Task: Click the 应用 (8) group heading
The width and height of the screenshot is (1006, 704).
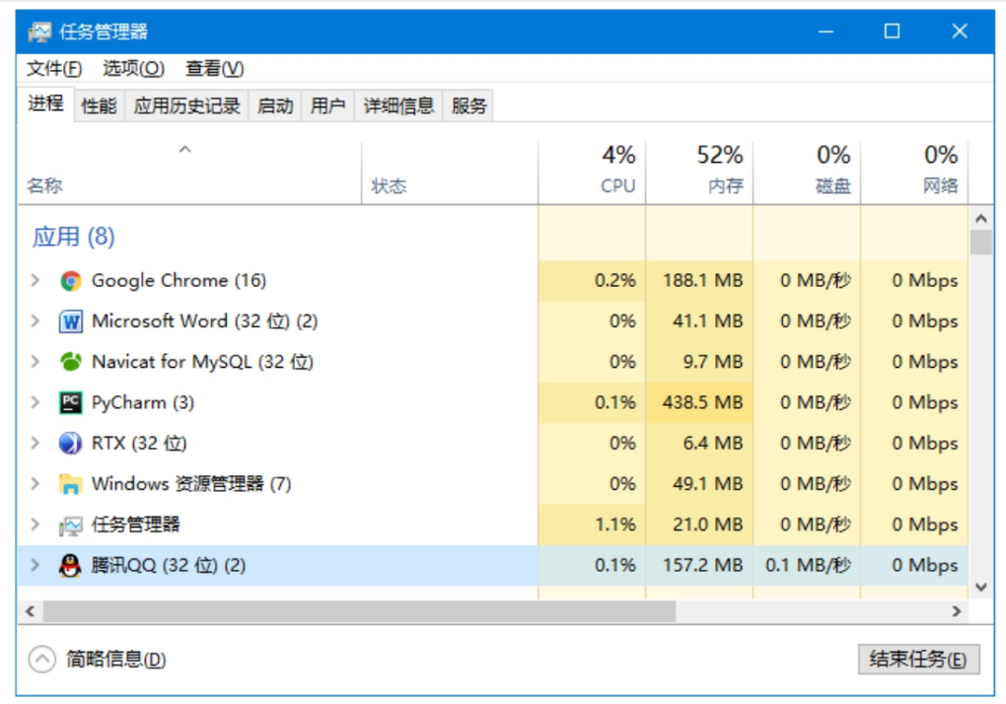Action: [74, 238]
